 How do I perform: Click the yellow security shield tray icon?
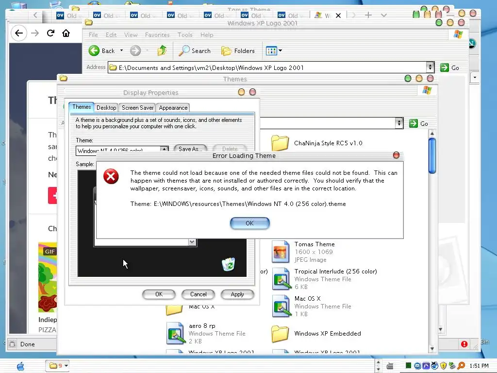pyautogui.click(x=444, y=366)
